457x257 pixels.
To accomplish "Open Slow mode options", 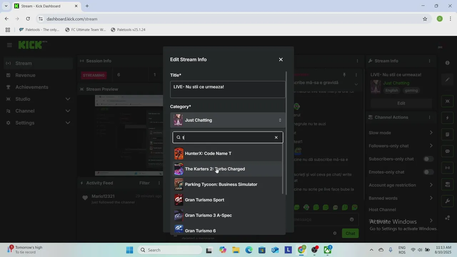I will pos(401,133).
